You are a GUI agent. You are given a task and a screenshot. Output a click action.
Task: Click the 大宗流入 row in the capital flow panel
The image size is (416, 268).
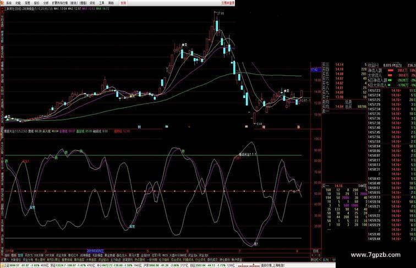point(392,75)
